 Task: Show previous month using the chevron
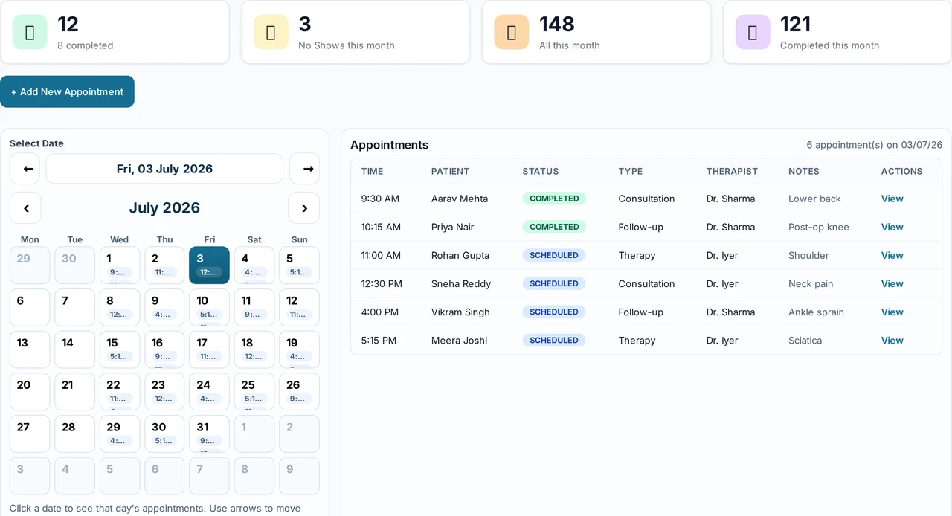click(26, 208)
